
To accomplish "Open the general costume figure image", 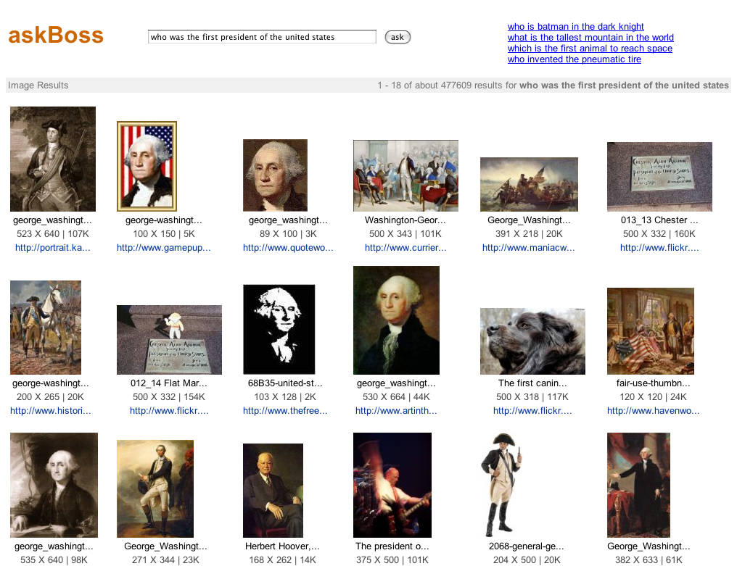I will click(x=503, y=486).
